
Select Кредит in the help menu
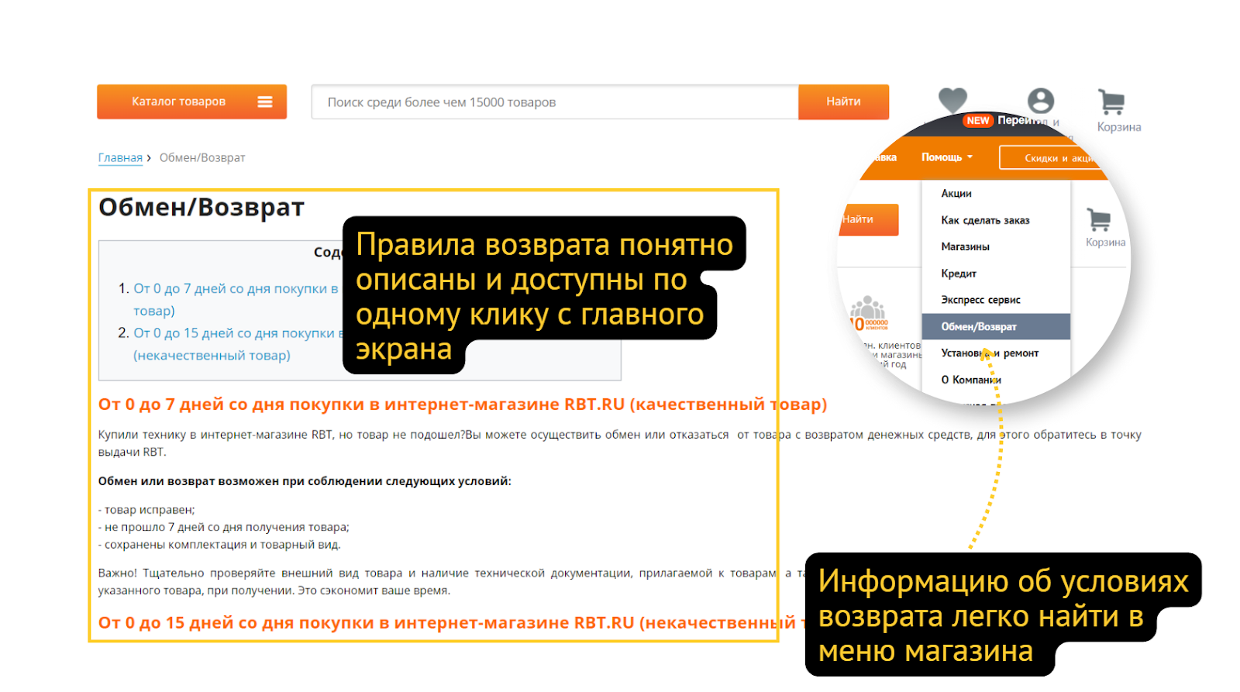pyautogui.click(x=959, y=274)
